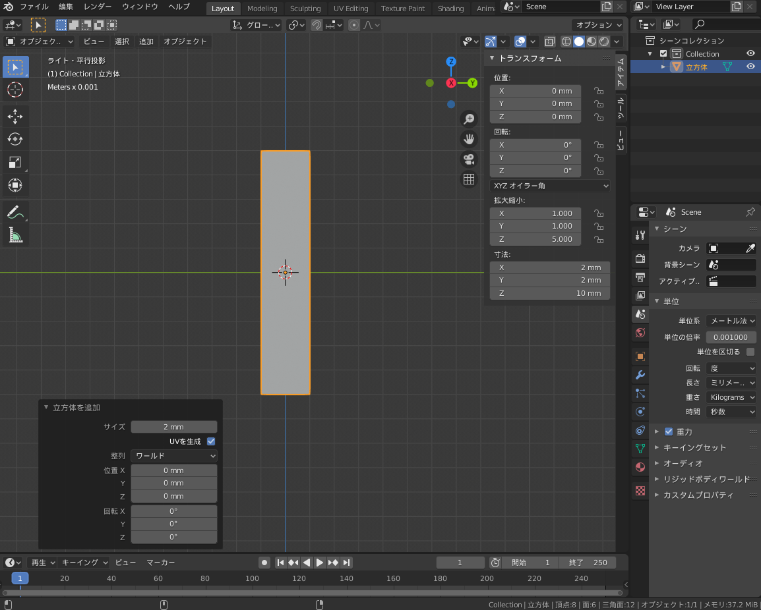Screen dimensions: 761x610
Task: Choose the Measure tool
Action: pos(15,235)
